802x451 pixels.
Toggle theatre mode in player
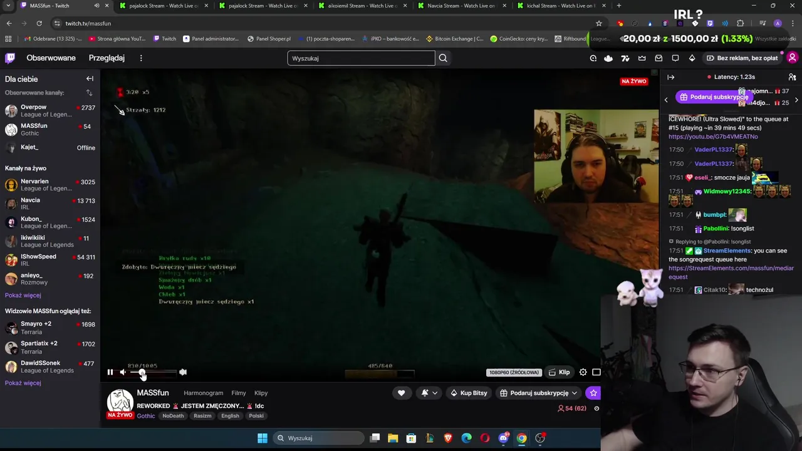[596, 372]
